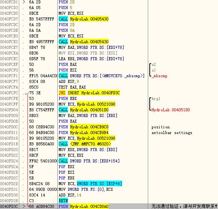
Task: Select MOV DWORD PTR FS:[0],ECX instruction
Action: [86, 189]
